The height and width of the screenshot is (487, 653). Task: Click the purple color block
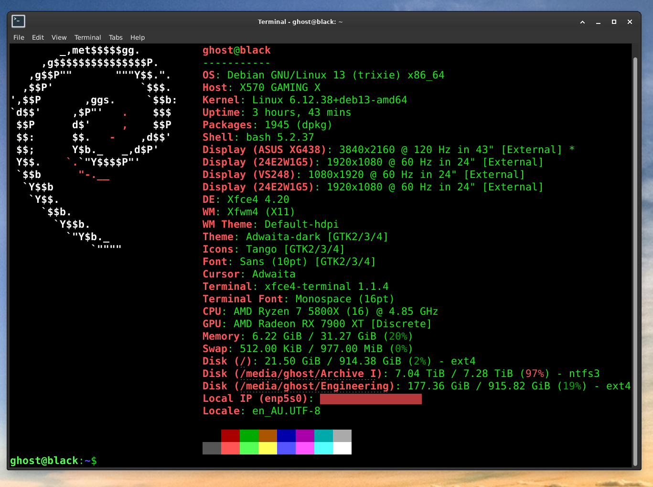point(305,436)
